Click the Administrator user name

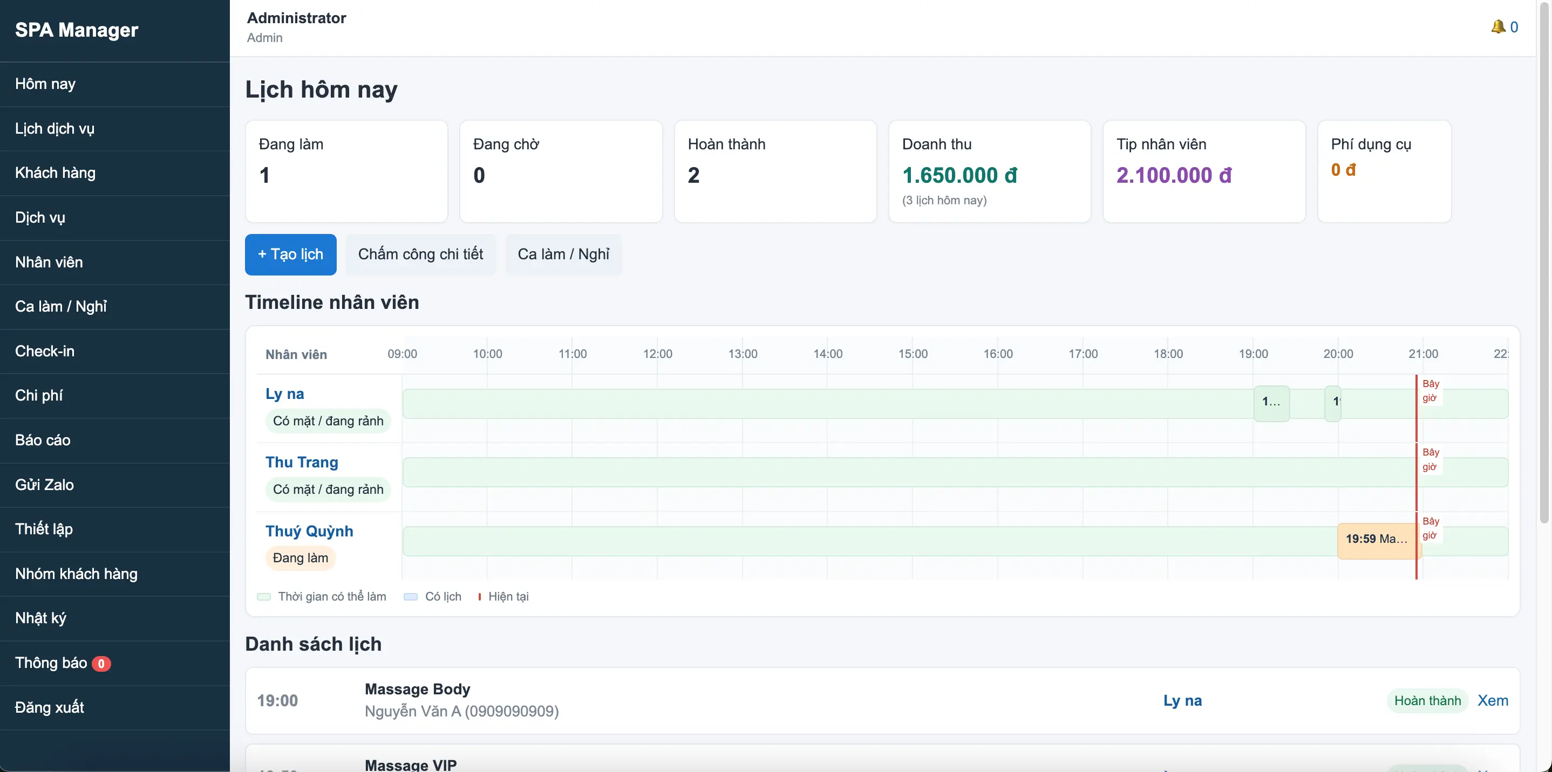[296, 18]
